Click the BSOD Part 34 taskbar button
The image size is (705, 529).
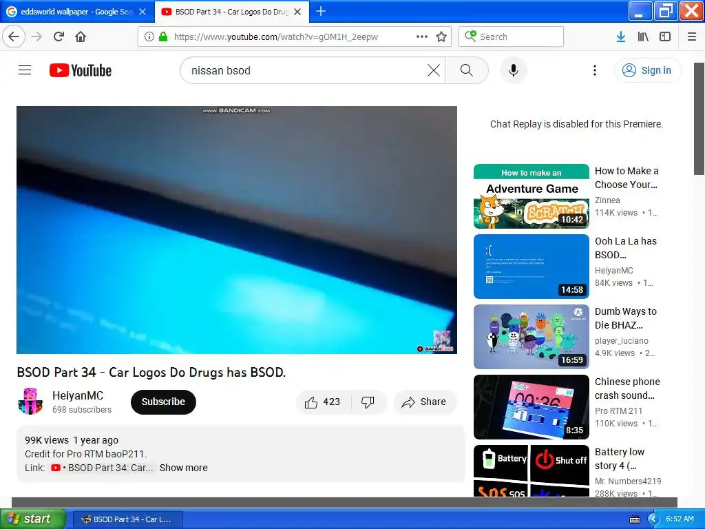[127, 519]
